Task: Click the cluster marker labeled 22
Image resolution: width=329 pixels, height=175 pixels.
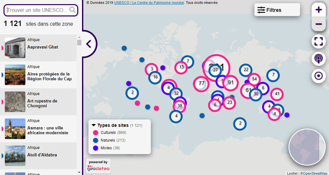Action: [246, 70]
